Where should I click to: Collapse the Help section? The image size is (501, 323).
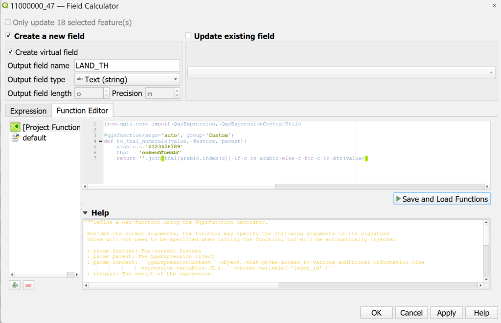[x=86, y=213]
